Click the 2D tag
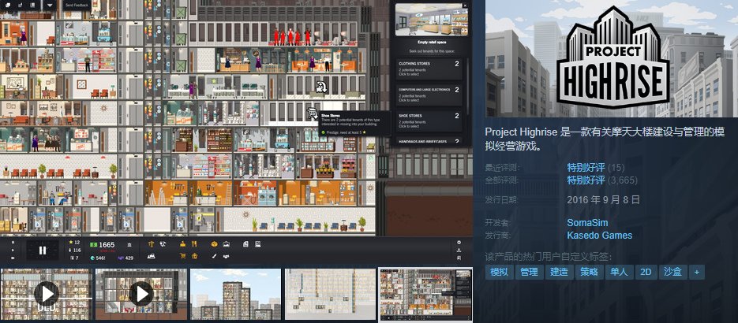This screenshot has height=323, width=738. click(646, 272)
